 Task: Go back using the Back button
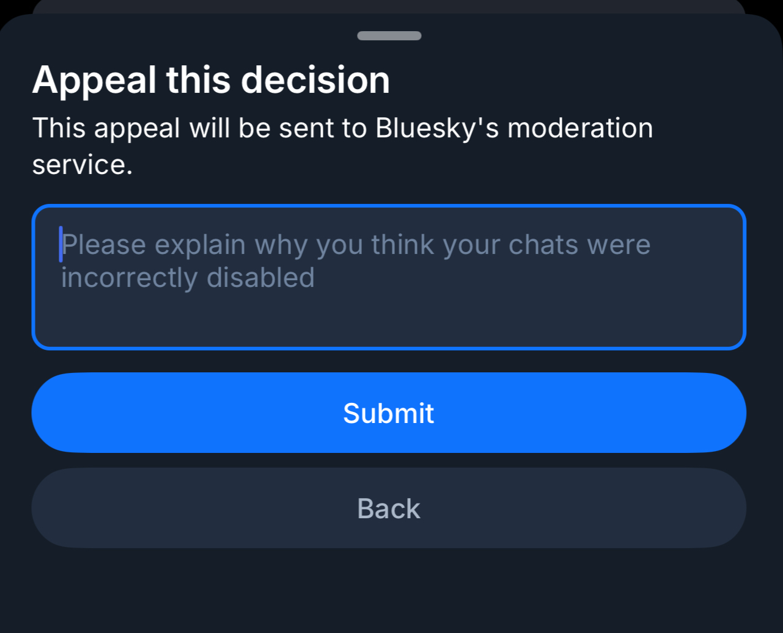(x=389, y=508)
